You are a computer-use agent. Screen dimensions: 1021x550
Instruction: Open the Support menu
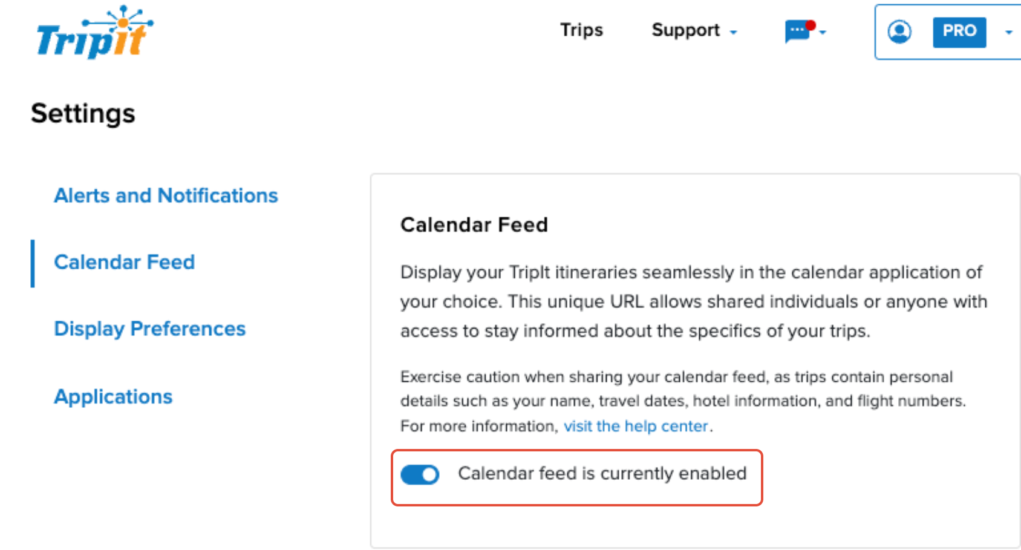pyautogui.click(x=686, y=30)
